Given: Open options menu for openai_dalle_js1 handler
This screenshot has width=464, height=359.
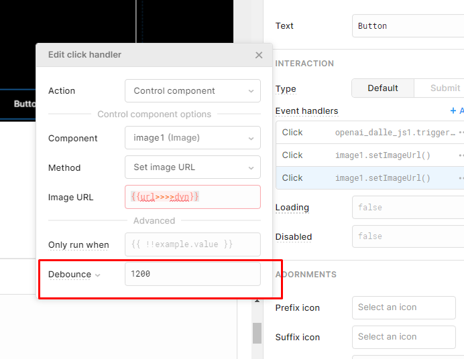Looking at the screenshot, I should 461,133.
